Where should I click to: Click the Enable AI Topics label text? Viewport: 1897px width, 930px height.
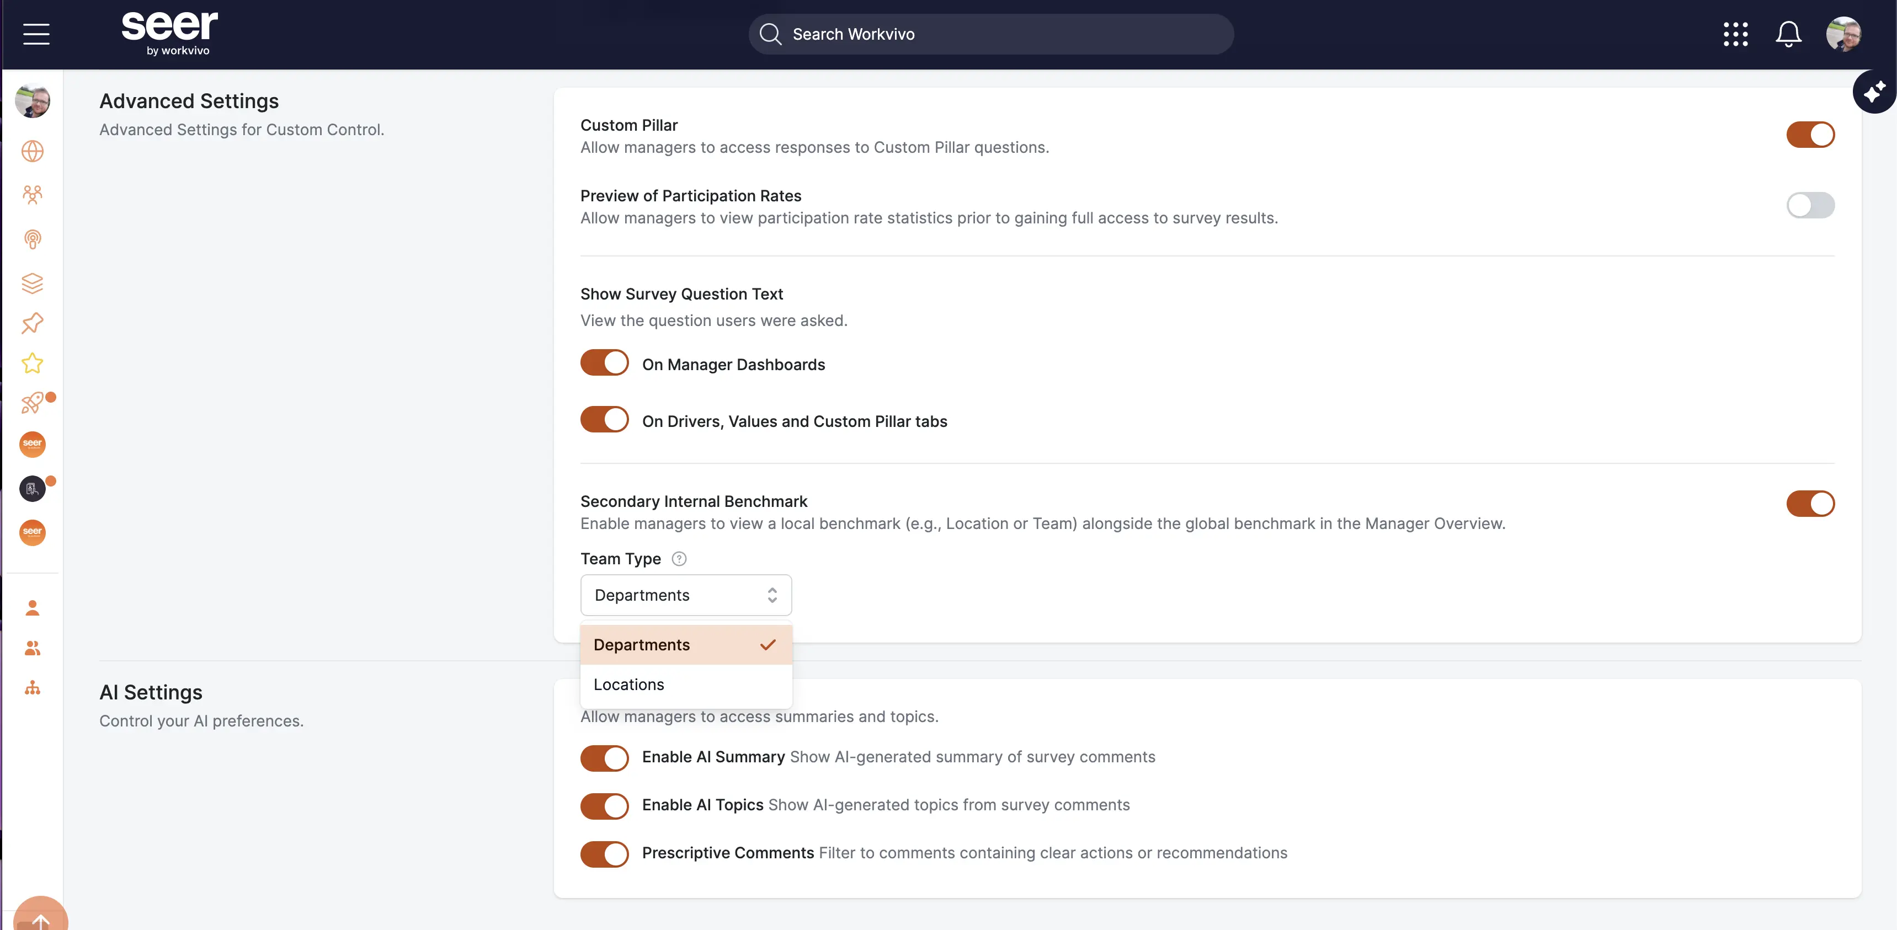[702, 805]
